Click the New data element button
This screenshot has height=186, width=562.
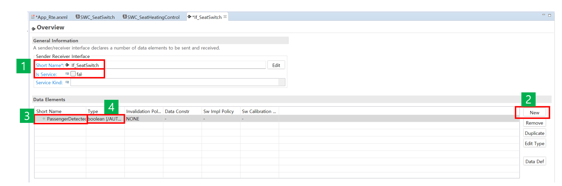tap(534, 113)
